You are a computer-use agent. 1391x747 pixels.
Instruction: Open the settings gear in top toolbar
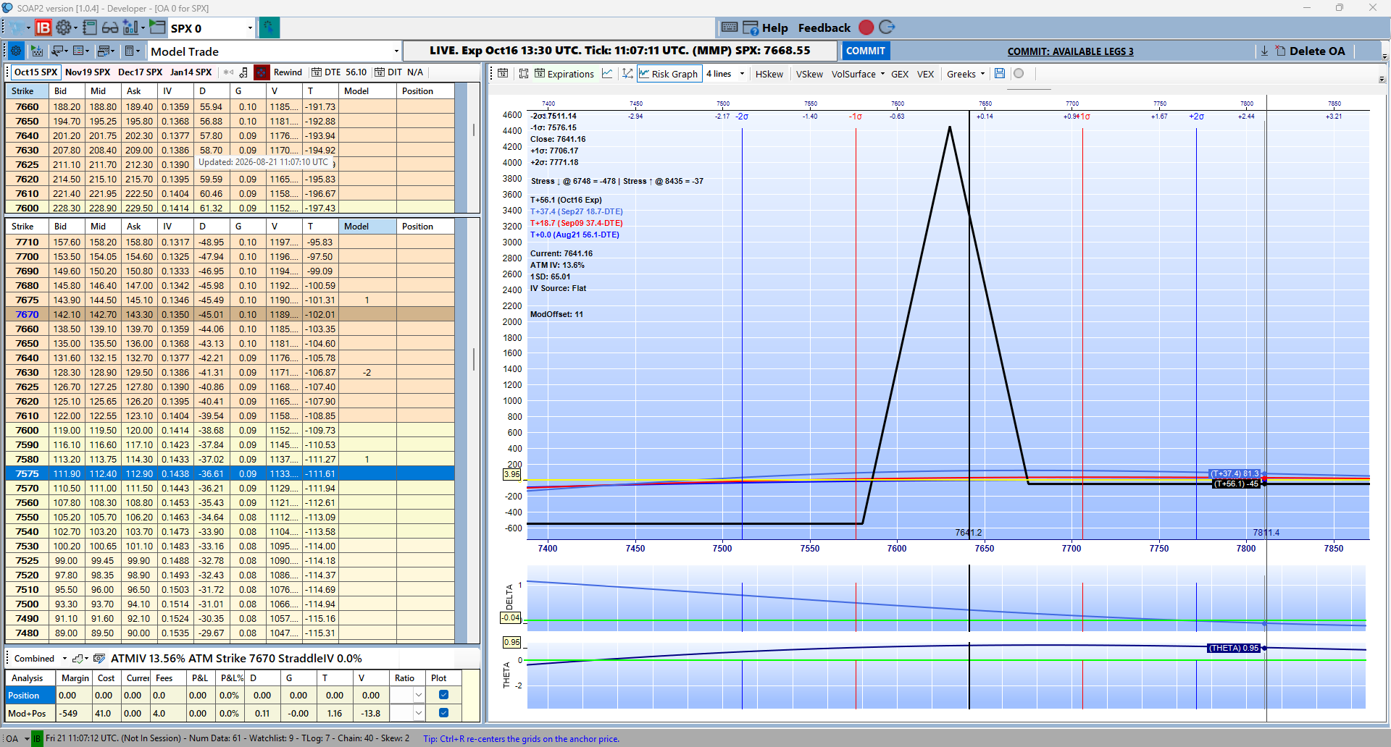(x=64, y=28)
